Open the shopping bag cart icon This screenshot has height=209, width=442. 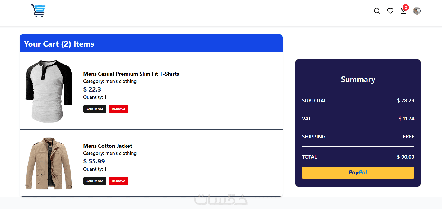point(403,11)
